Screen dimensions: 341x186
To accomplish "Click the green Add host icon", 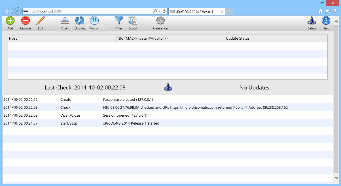I will 10,20.
